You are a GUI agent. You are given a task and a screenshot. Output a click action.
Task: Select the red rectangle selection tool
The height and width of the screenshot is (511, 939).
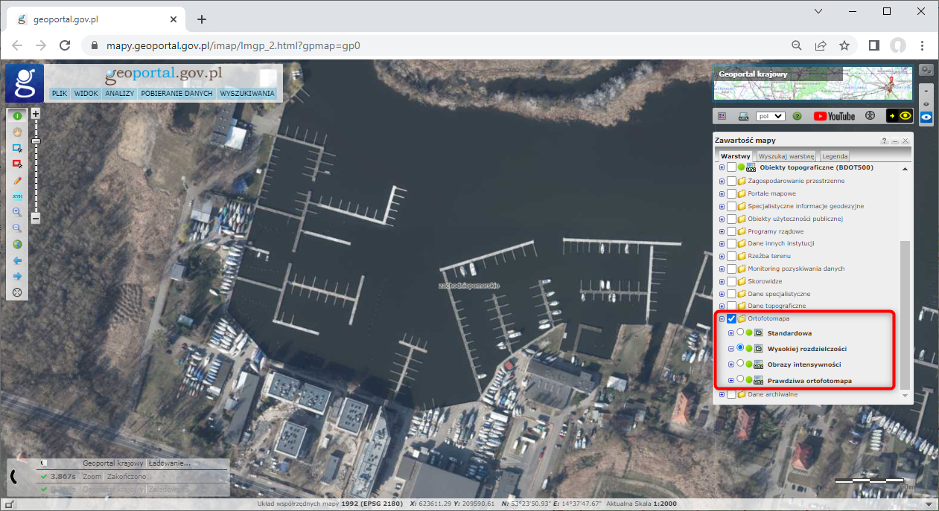point(17,164)
